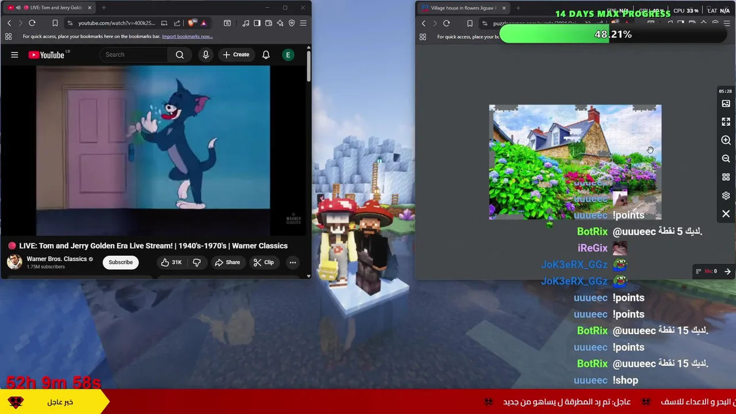Click the Share button under video
Screen dimensions: 736x414
[227, 262]
